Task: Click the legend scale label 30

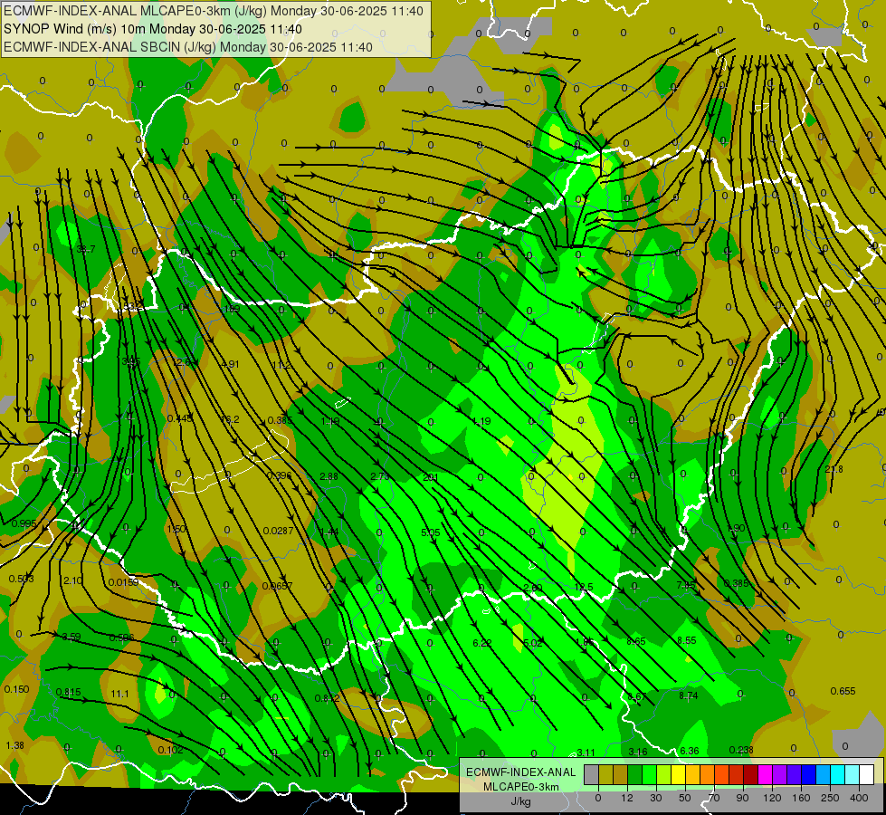Action: [x=656, y=798]
